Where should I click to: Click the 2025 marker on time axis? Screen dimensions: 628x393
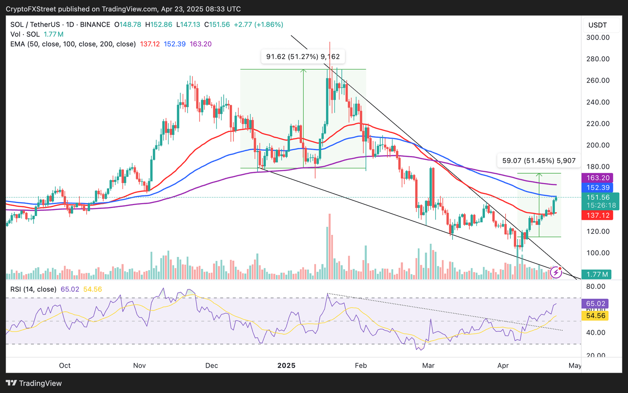pyautogui.click(x=286, y=365)
